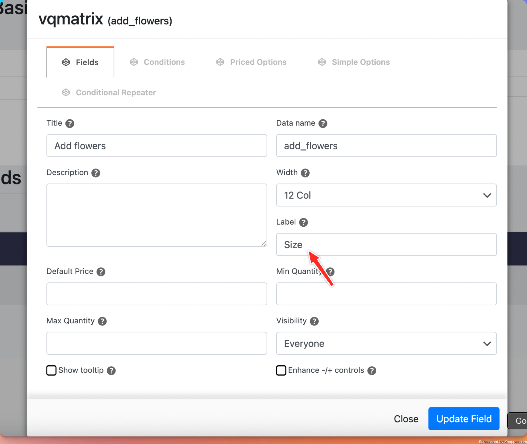
Task: Click the Description help question icon
Action: tap(96, 173)
